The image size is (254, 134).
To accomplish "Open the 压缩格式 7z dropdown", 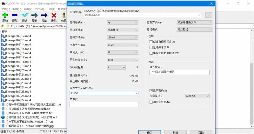I will point(122,23).
